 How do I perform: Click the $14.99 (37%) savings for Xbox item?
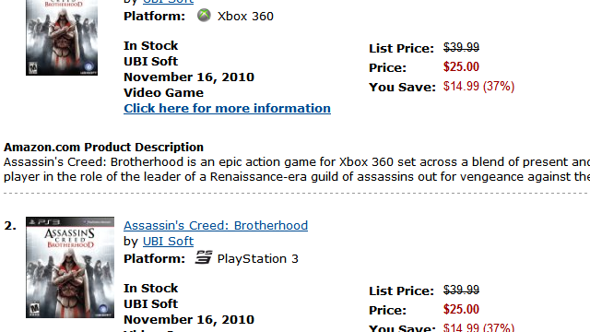478,86
